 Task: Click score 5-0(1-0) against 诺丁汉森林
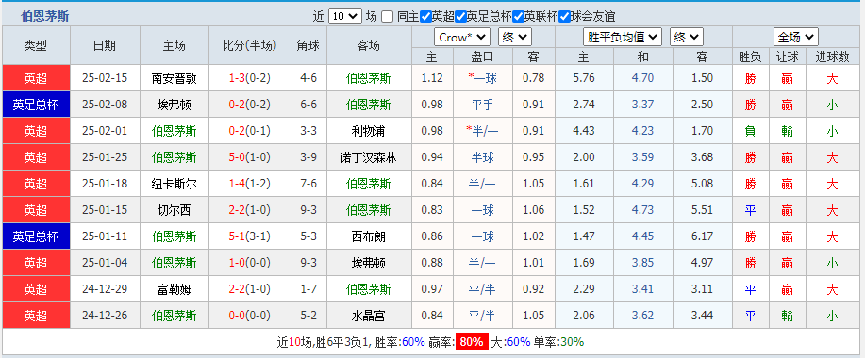(249, 157)
